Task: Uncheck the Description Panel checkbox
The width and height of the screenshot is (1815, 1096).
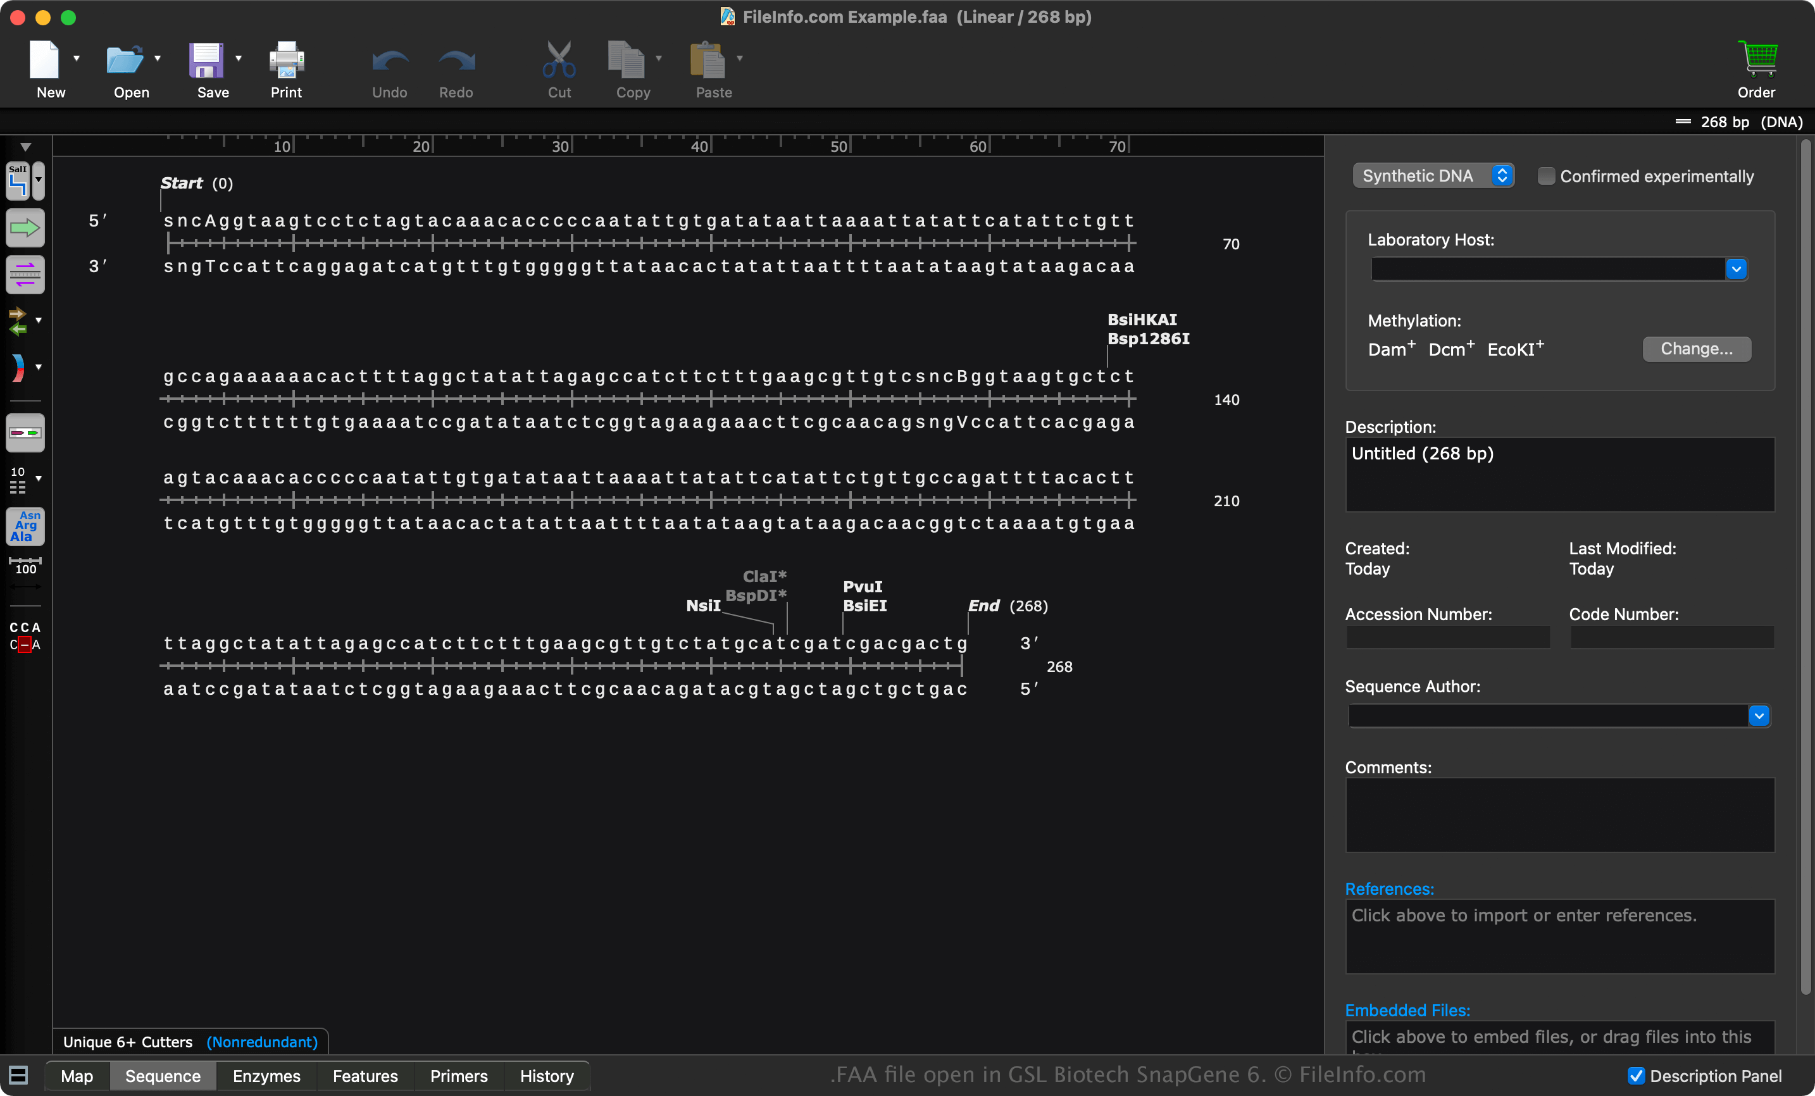Action: [1636, 1075]
